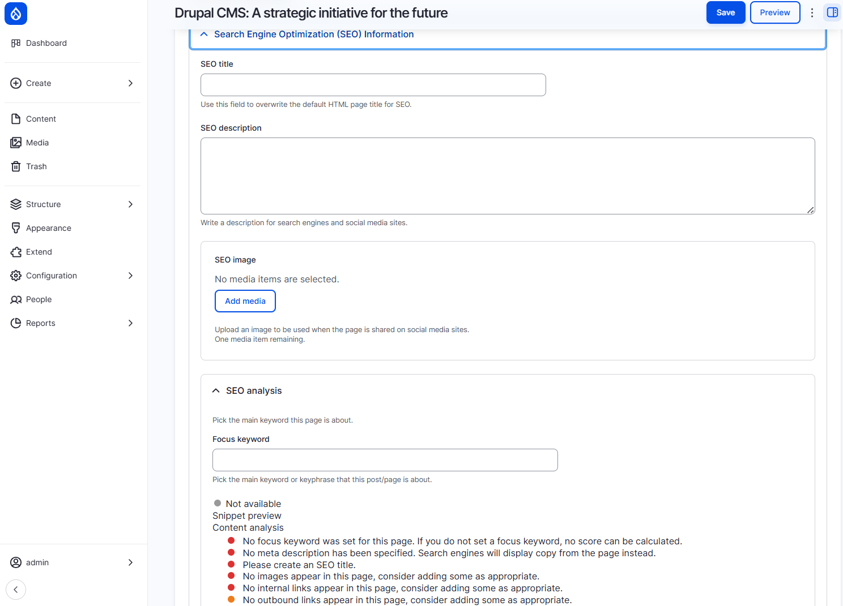Click the 'No images appear in this page' message
The width and height of the screenshot is (843, 606).
pos(391,576)
